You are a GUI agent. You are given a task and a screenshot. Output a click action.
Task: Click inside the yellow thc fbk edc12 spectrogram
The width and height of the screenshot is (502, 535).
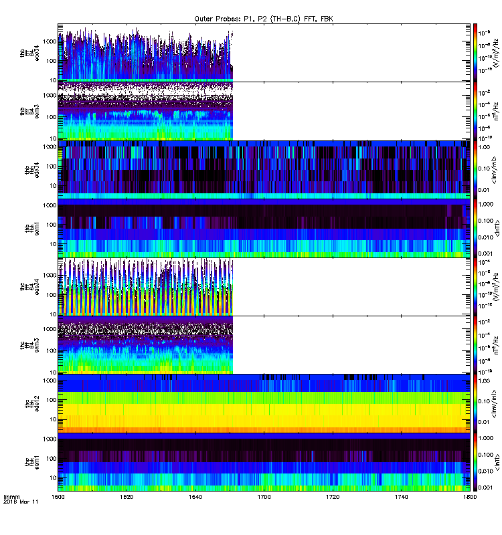[264, 404]
